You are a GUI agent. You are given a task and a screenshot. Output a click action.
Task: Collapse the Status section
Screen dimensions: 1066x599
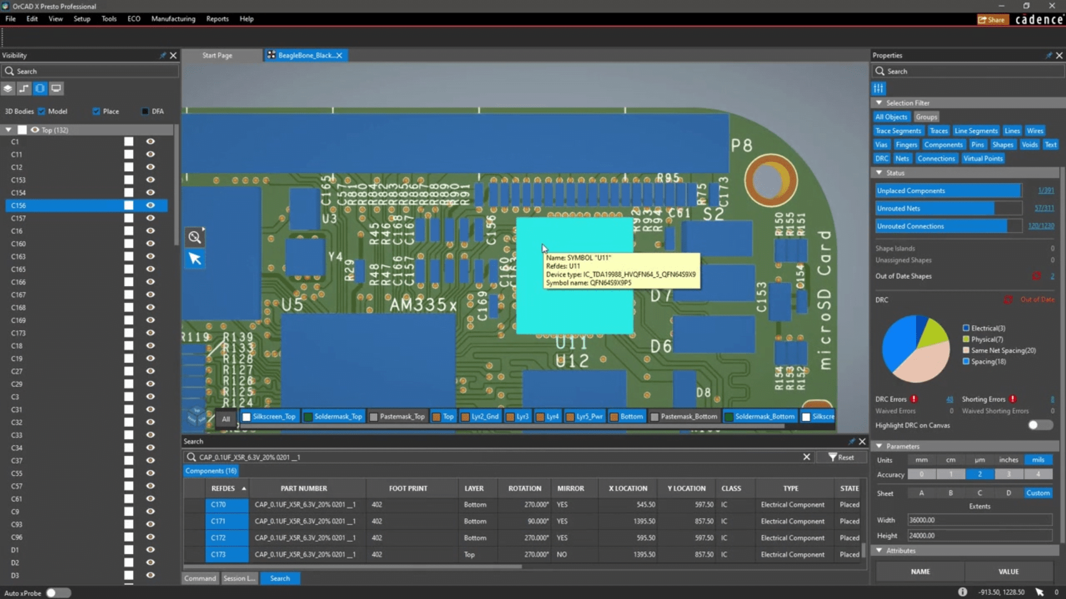[x=879, y=173]
